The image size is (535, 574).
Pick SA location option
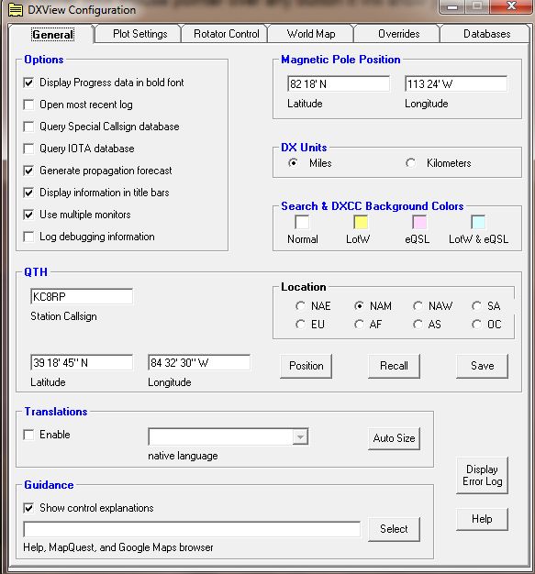click(476, 305)
